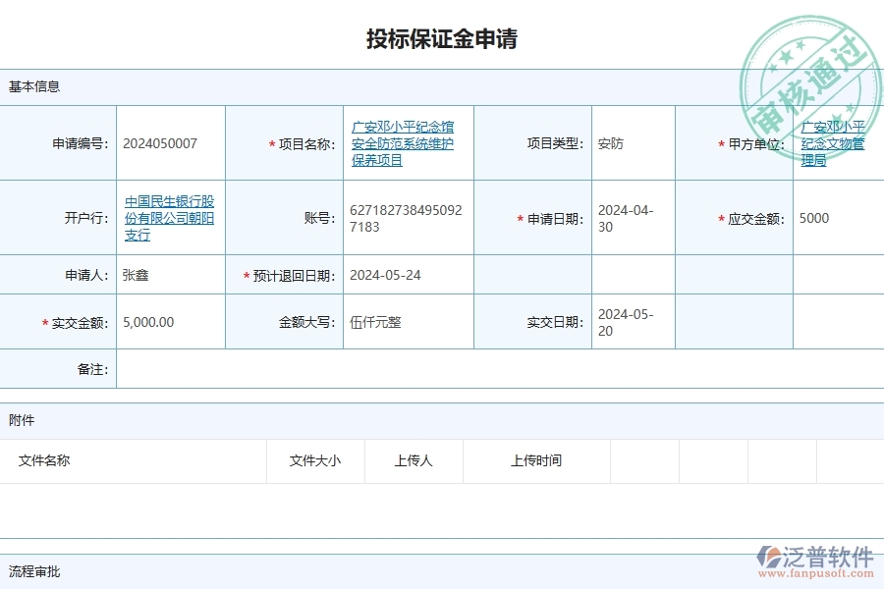Click the empty 备注 field
The image size is (884, 589).
tap(491, 368)
